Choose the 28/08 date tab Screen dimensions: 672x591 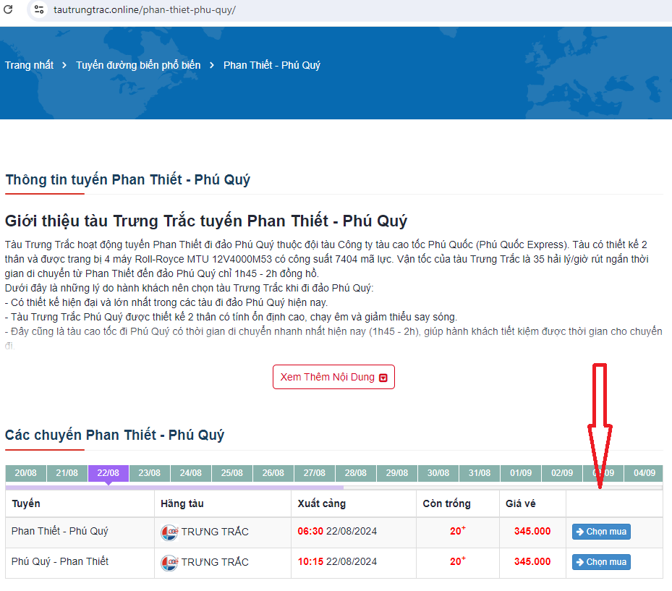pos(356,472)
